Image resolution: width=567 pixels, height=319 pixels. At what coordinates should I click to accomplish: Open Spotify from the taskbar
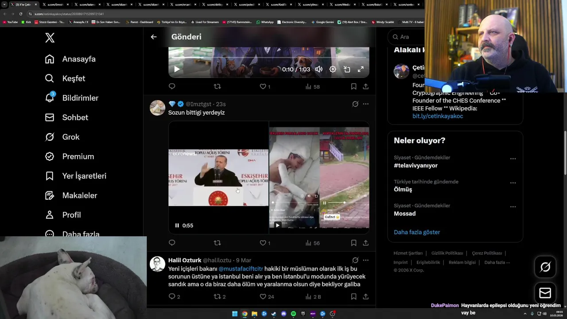tap(293, 314)
